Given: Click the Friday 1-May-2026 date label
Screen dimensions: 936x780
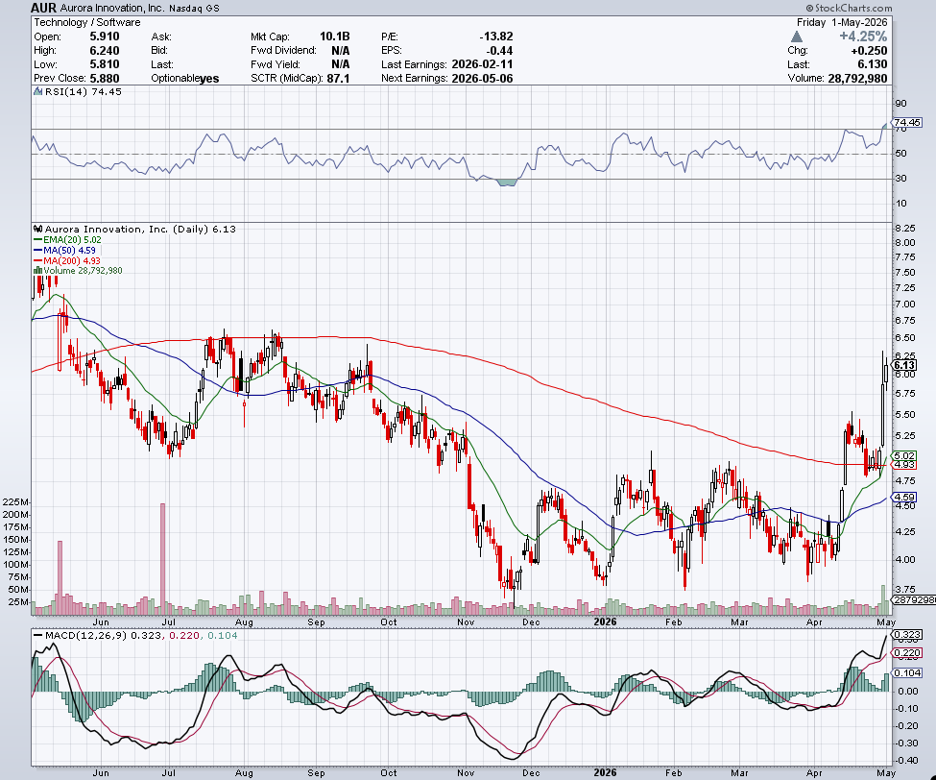Looking at the screenshot, I should (842, 22).
